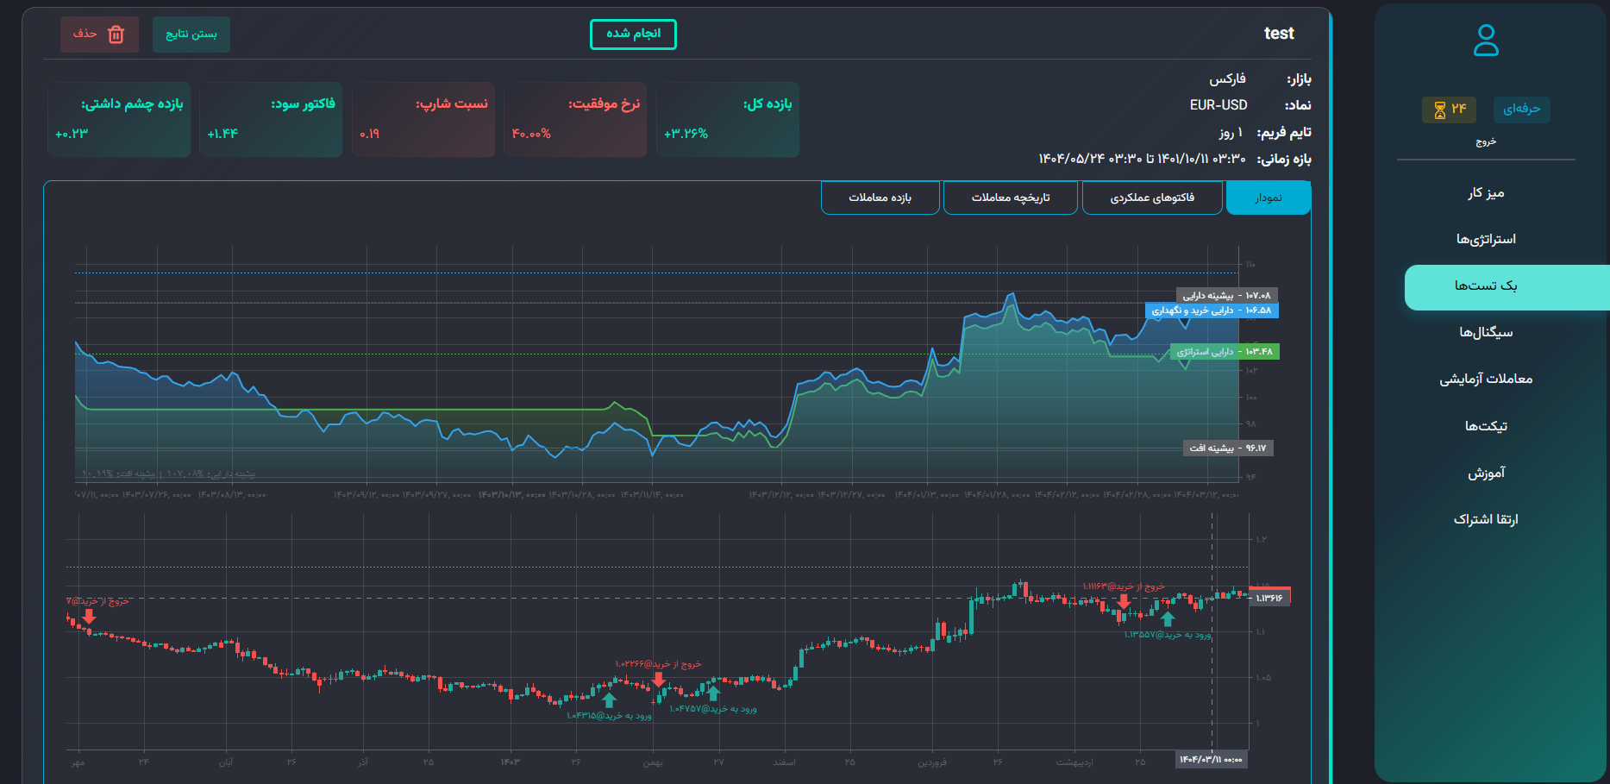Select the بازده معاملات tab

pos(880,198)
